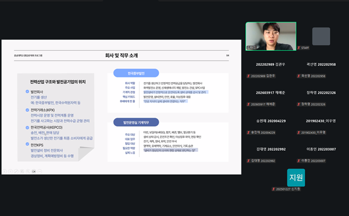This screenshot has width=349, height=216.
Task: Click the check bullet beside 전력거래소(KPX)
Action: 27,110
